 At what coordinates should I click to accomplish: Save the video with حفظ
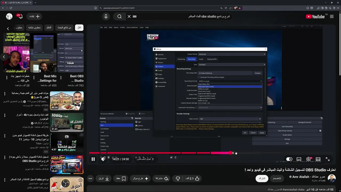pos(121,178)
